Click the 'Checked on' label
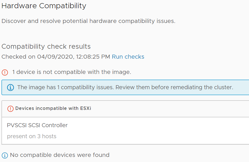The height and width of the screenshot is (162, 249). (x=18, y=57)
